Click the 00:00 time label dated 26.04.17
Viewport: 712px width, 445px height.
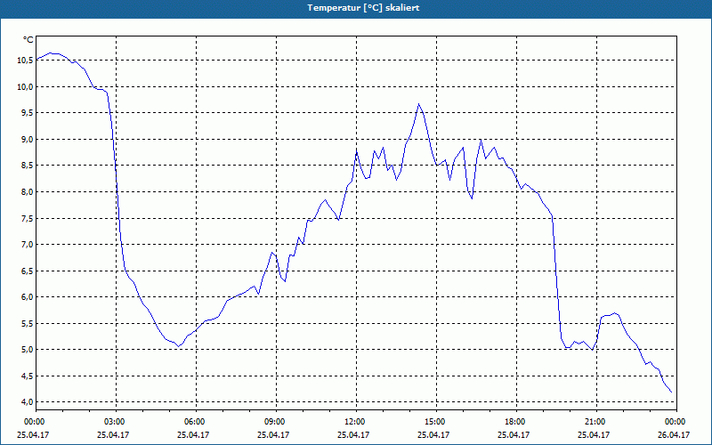click(x=676, y=422)
